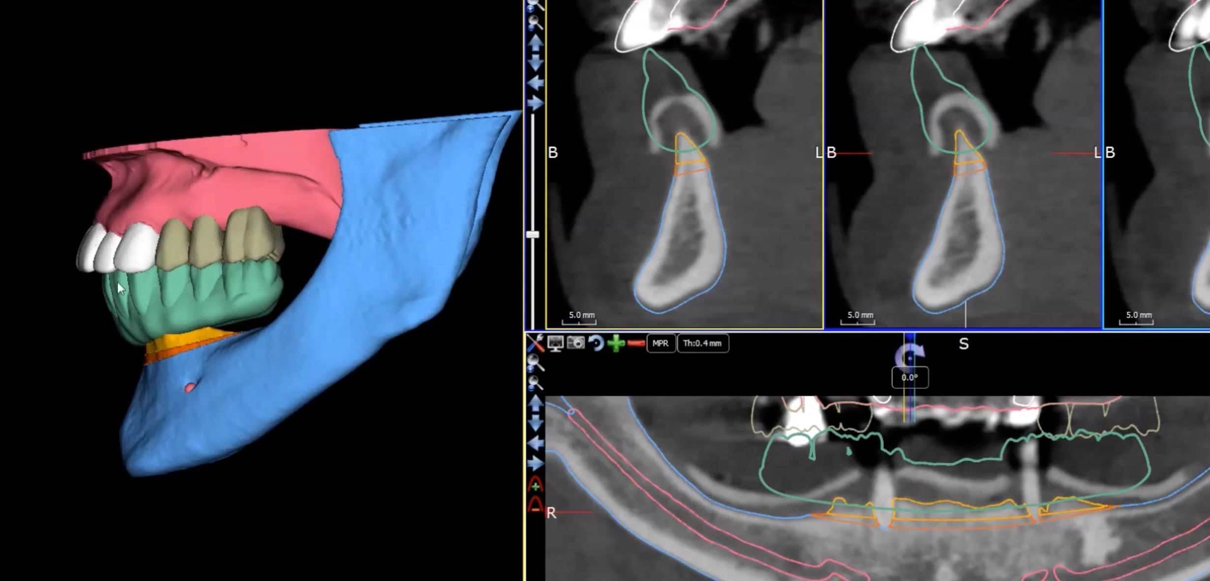Adjust the cross-section vertical slider handle
1210x581 pixels.
click(x=533, y=234)
